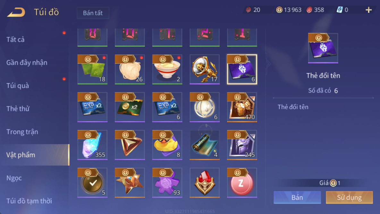Click the Sử dụng button
380x214 pixels.
[349, 197]
